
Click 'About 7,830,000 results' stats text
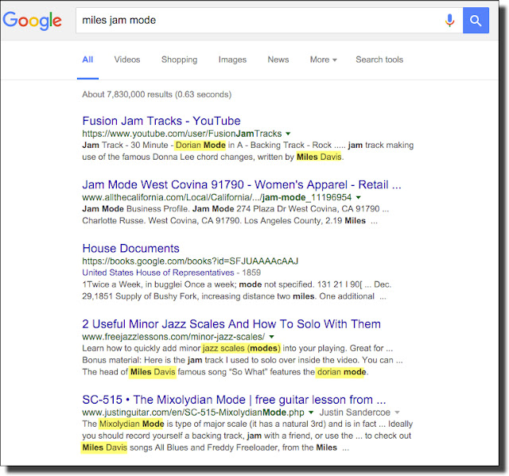click(157, 95)
